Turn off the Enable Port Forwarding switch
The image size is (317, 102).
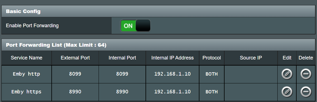[x=135, y=26]
